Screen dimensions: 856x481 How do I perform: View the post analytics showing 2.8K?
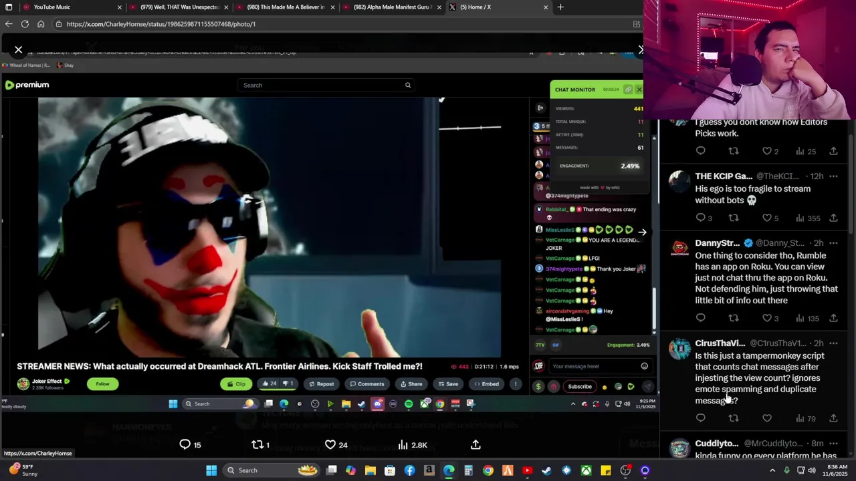[x=412, y=445]
